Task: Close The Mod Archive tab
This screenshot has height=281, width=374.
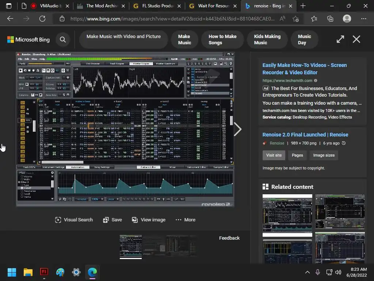Action: 123,6
